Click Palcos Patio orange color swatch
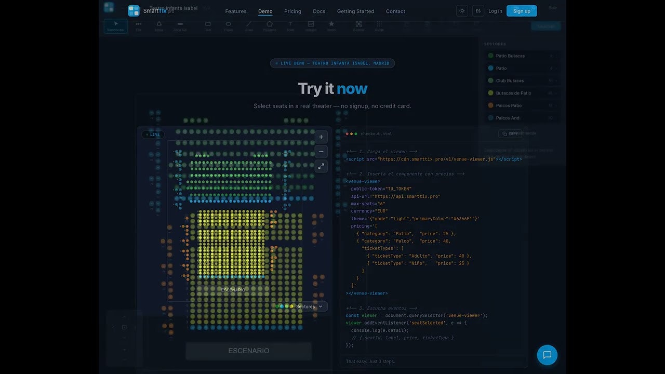Viewport: 665px width, 374px height. pos(490,105)
